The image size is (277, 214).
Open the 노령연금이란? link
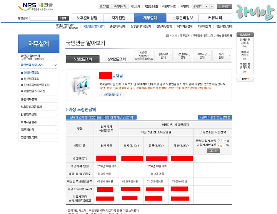click(x=112, y=95)
